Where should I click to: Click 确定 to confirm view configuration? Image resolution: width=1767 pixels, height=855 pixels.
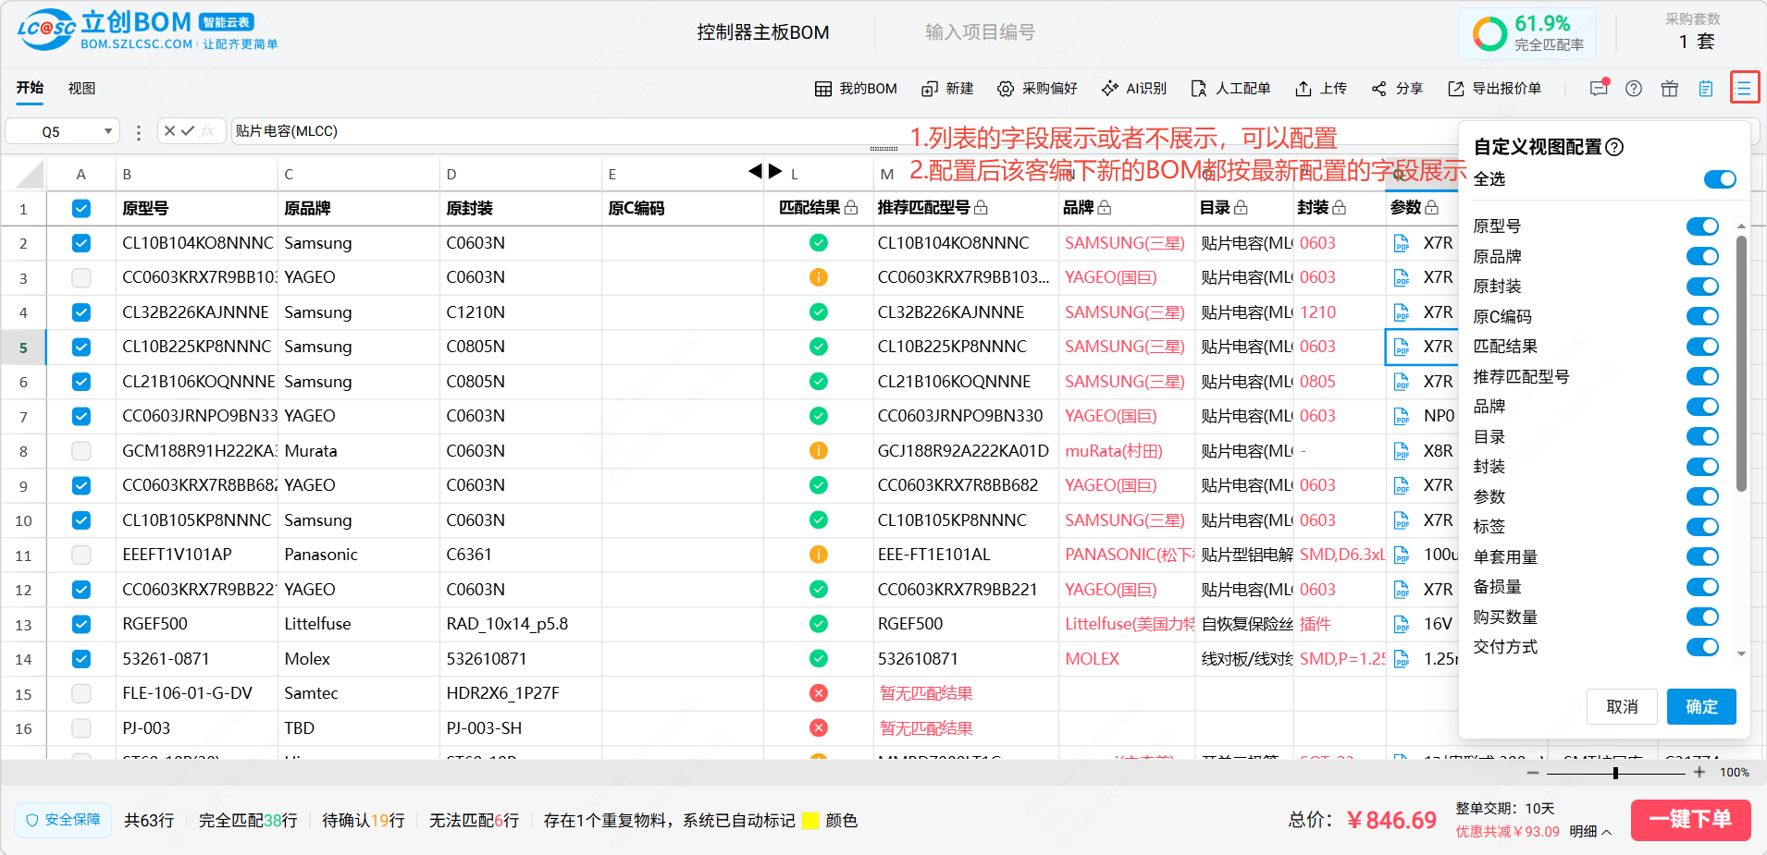pos(1701,707)
